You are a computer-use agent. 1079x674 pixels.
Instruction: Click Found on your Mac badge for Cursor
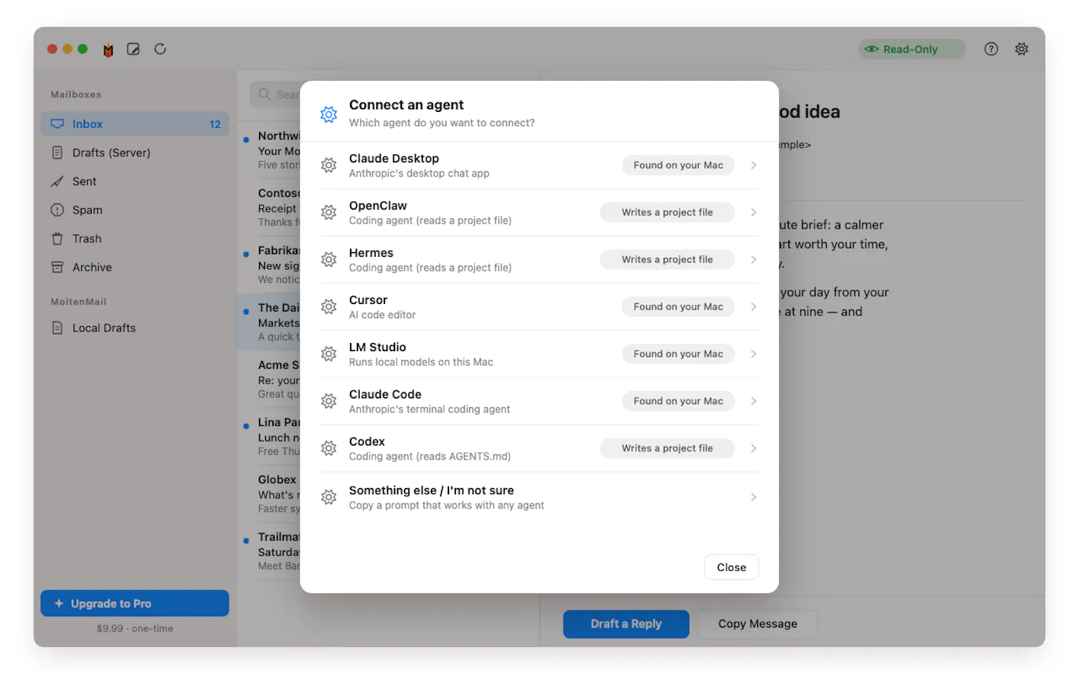pos(678,307)
